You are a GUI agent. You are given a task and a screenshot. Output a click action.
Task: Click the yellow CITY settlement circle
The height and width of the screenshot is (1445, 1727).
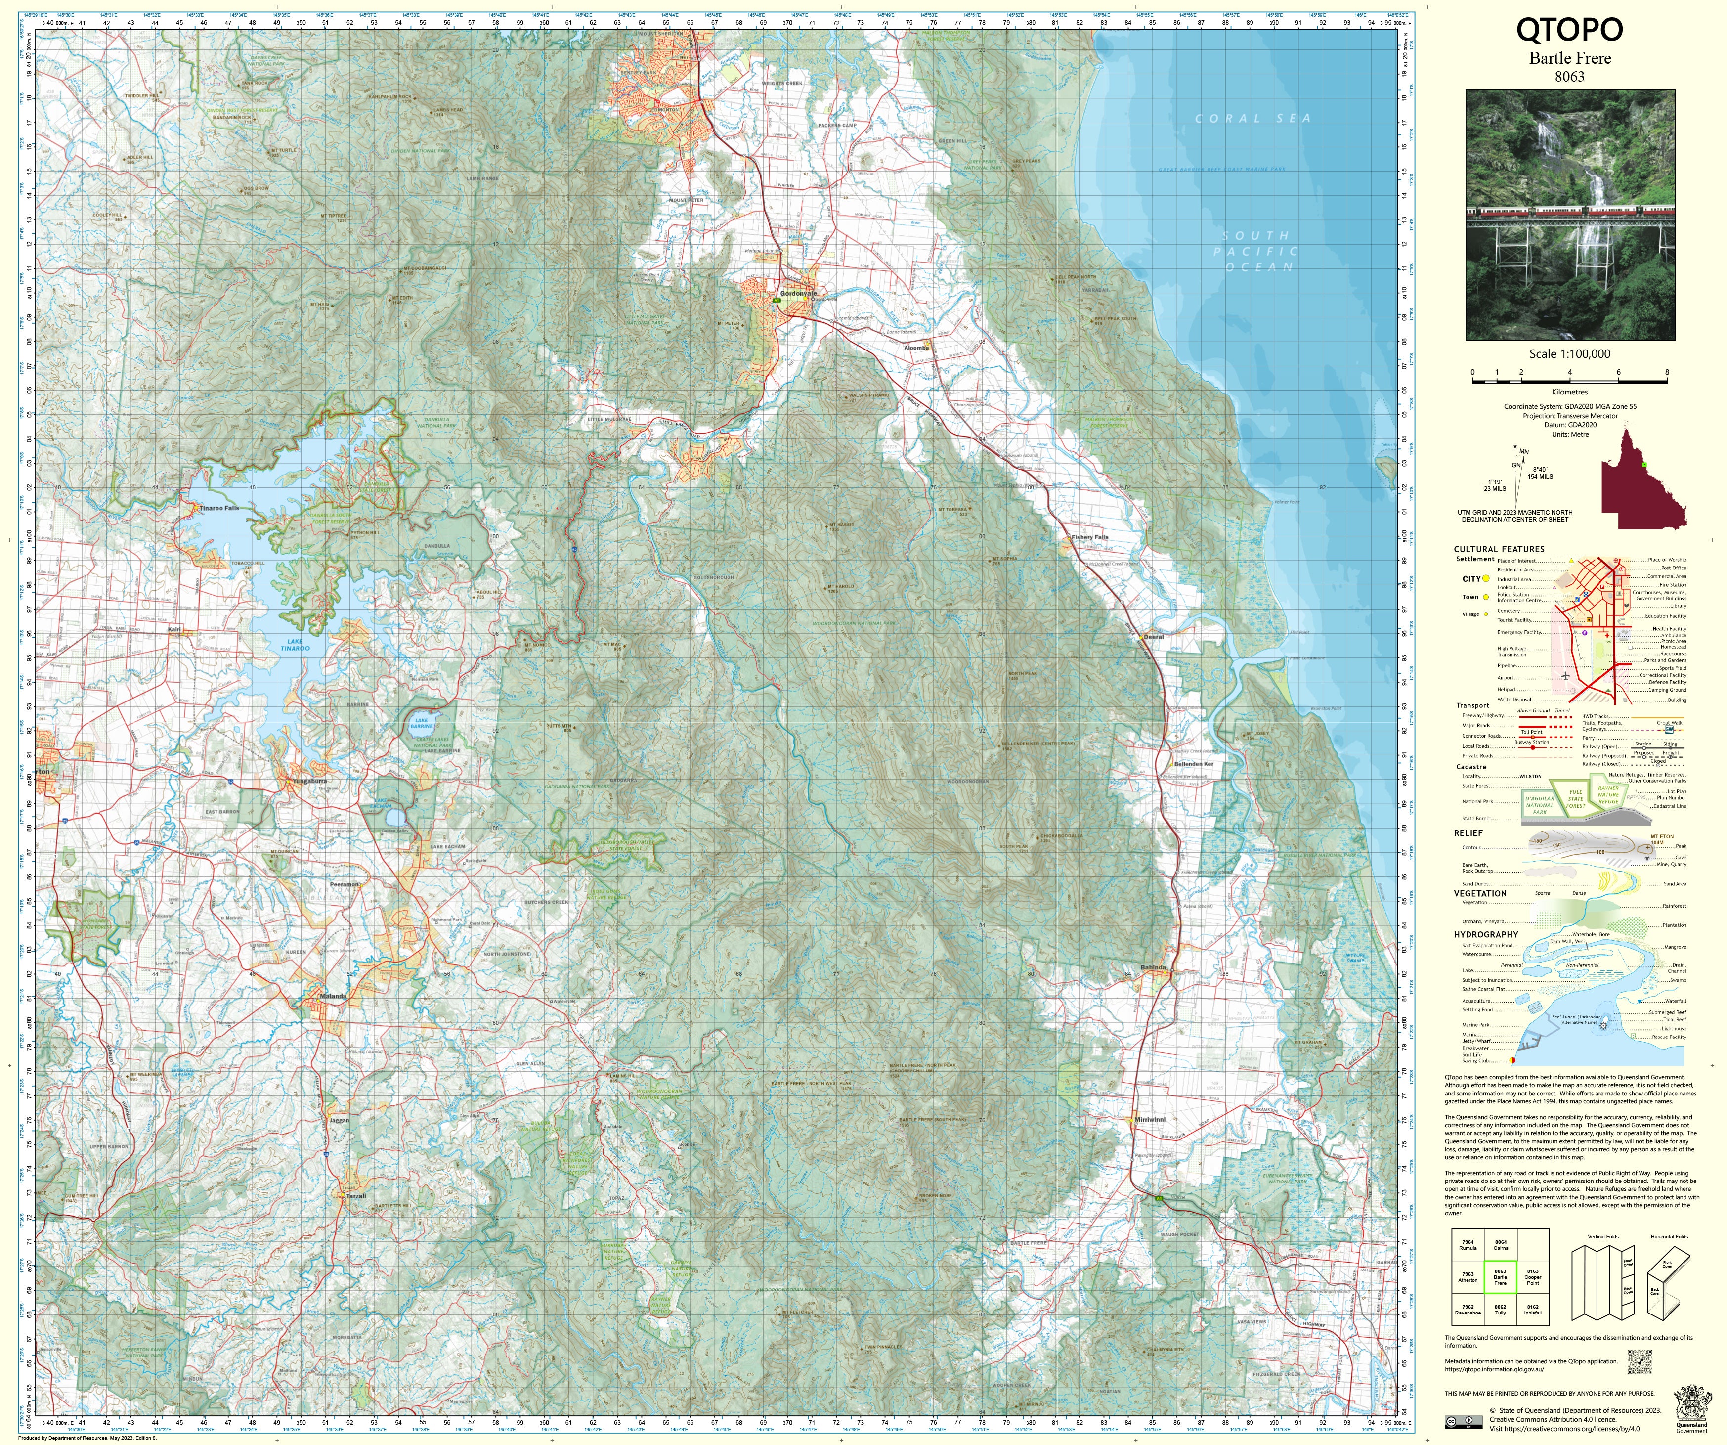(x=1486, y=578)
